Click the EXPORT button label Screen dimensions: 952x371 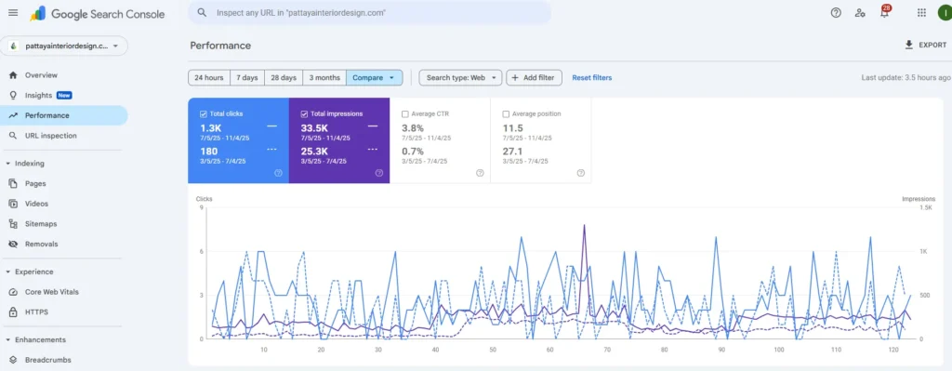(x=932, y=45)
